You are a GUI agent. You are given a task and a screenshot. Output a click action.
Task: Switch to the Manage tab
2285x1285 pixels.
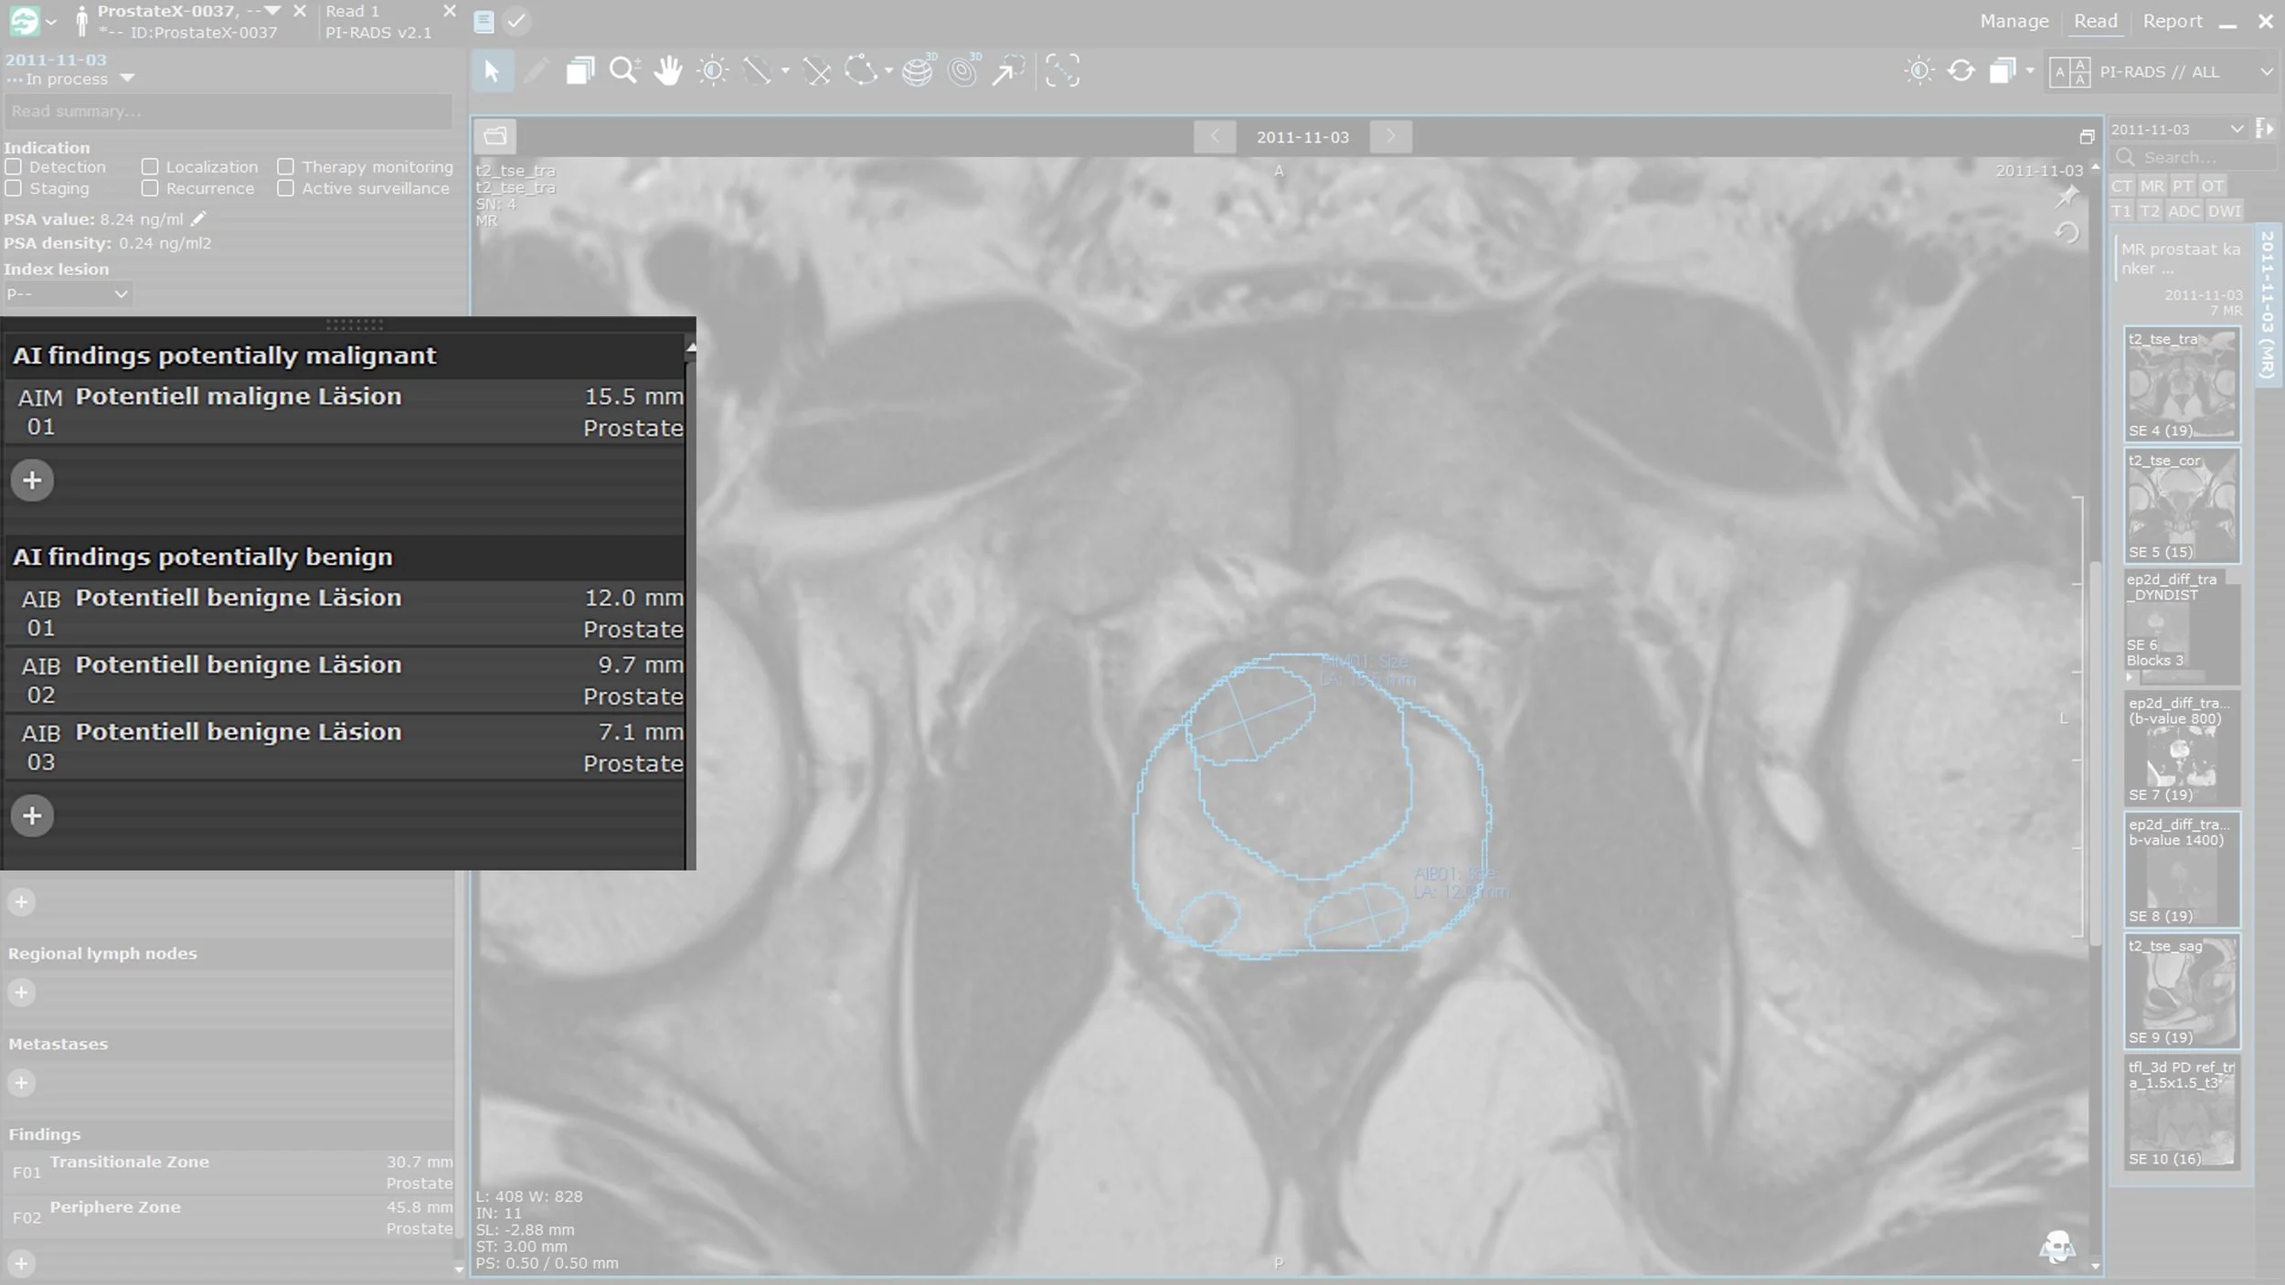click(2014, 21)
